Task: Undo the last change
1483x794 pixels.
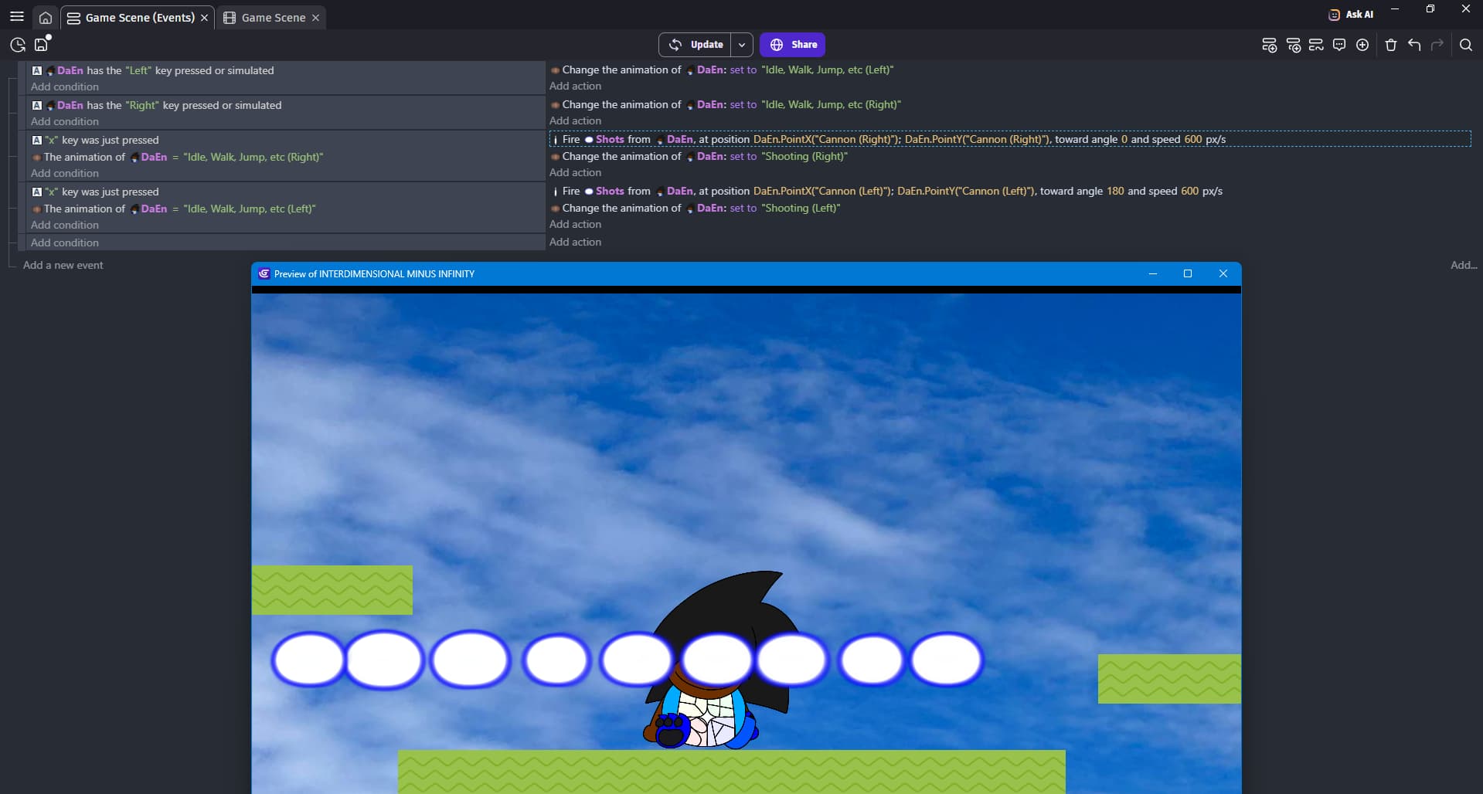Action: (x=1414, y=45)
